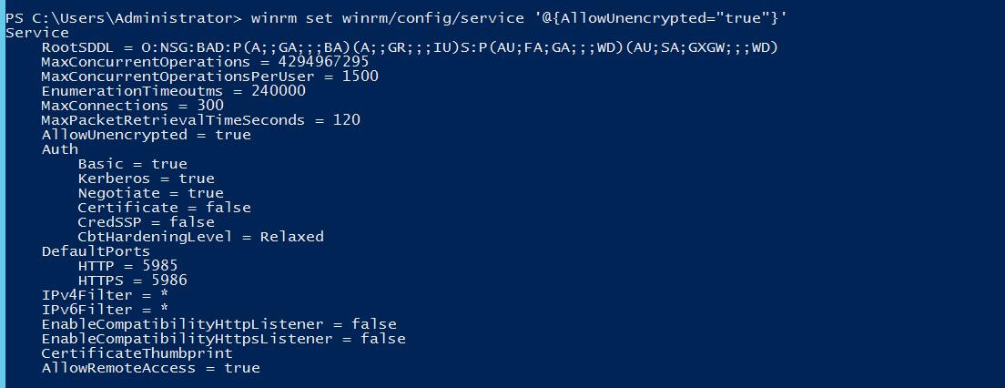Screen dimensions: 1005x388
Task: Click the CredSSP = false line
Action: [x=147, y=222]
